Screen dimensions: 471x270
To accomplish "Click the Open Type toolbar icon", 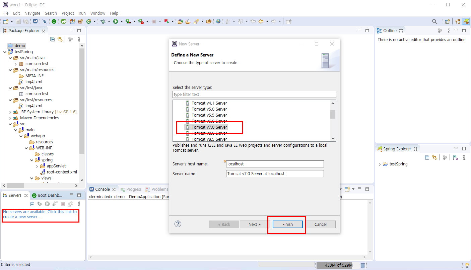I will (181, 21).
